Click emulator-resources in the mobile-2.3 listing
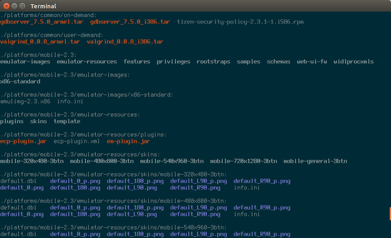The image size is (391, 238). click(x=87, y=62)
